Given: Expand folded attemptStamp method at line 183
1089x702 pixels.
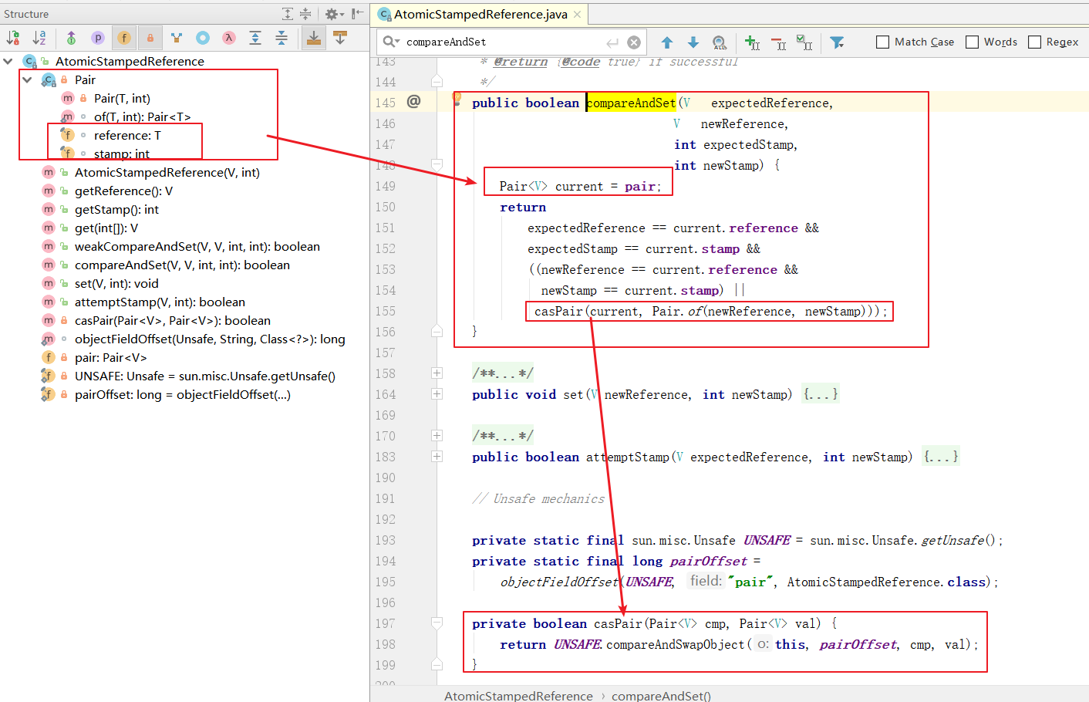Looking at the screenshot, I should tap(437, 457).
